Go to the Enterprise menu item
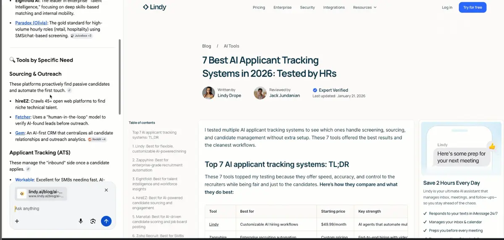The image size is (504, 240). (282, 7)
